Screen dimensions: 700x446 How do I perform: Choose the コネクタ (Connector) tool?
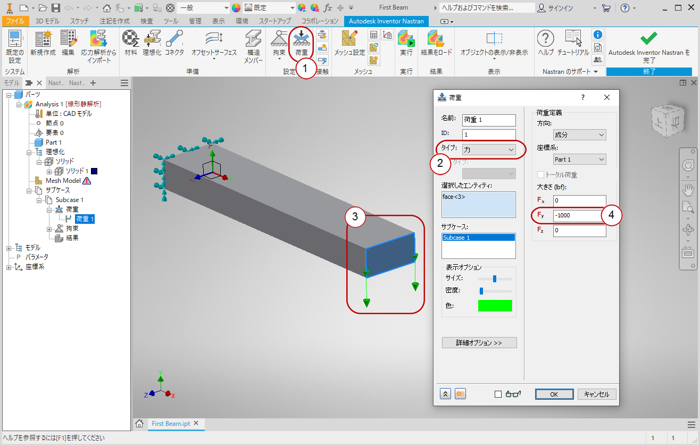coord(174,43)
